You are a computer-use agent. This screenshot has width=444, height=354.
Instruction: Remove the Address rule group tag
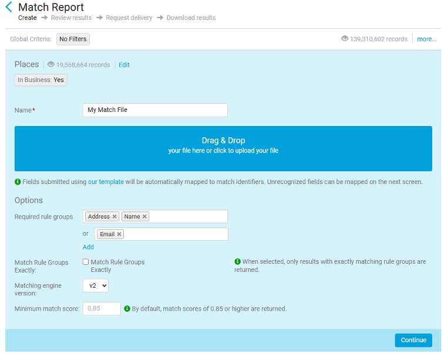(115, 217)
